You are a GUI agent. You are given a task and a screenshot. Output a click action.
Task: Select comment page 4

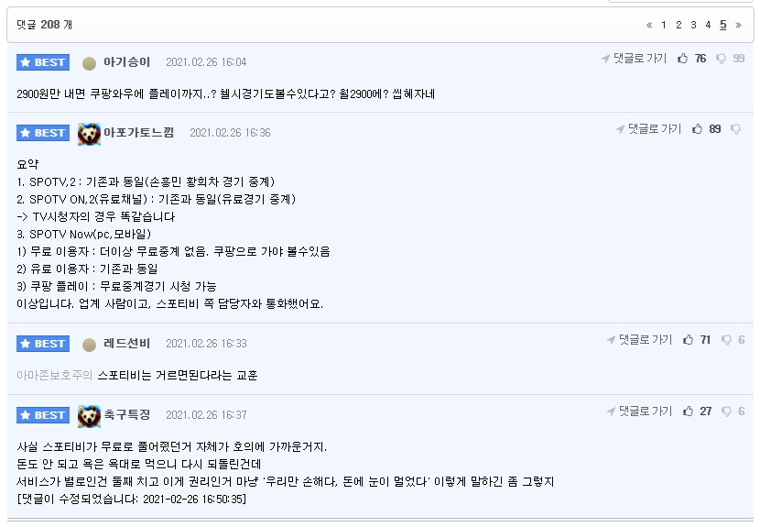[708, 25]
